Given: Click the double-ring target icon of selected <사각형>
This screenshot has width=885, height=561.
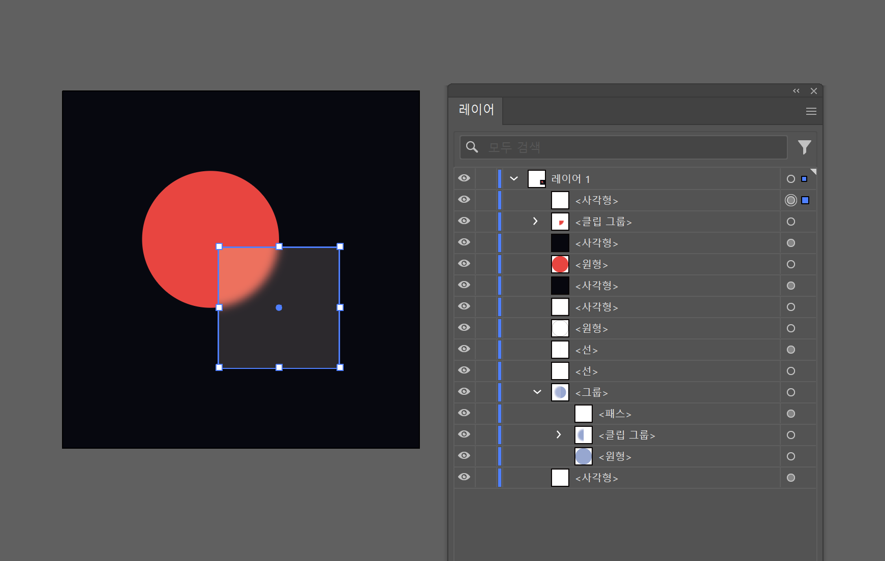Looking at the screenshot, I should point(791,200).
